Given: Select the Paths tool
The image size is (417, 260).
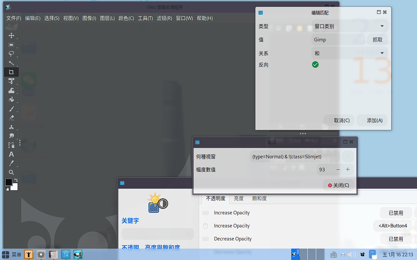Looking at the screenshot, I should 11,145.
